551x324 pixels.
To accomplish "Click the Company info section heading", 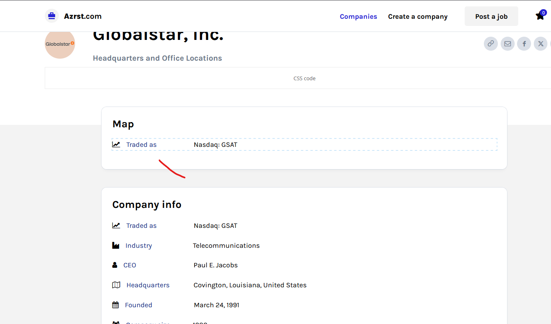I will (147, 205).
